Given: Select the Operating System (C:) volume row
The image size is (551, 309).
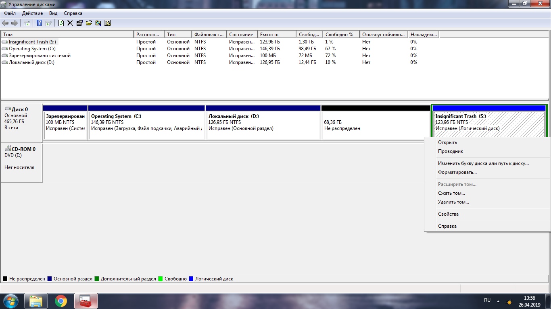Looking at the screenshot, I should coord(29,49).
